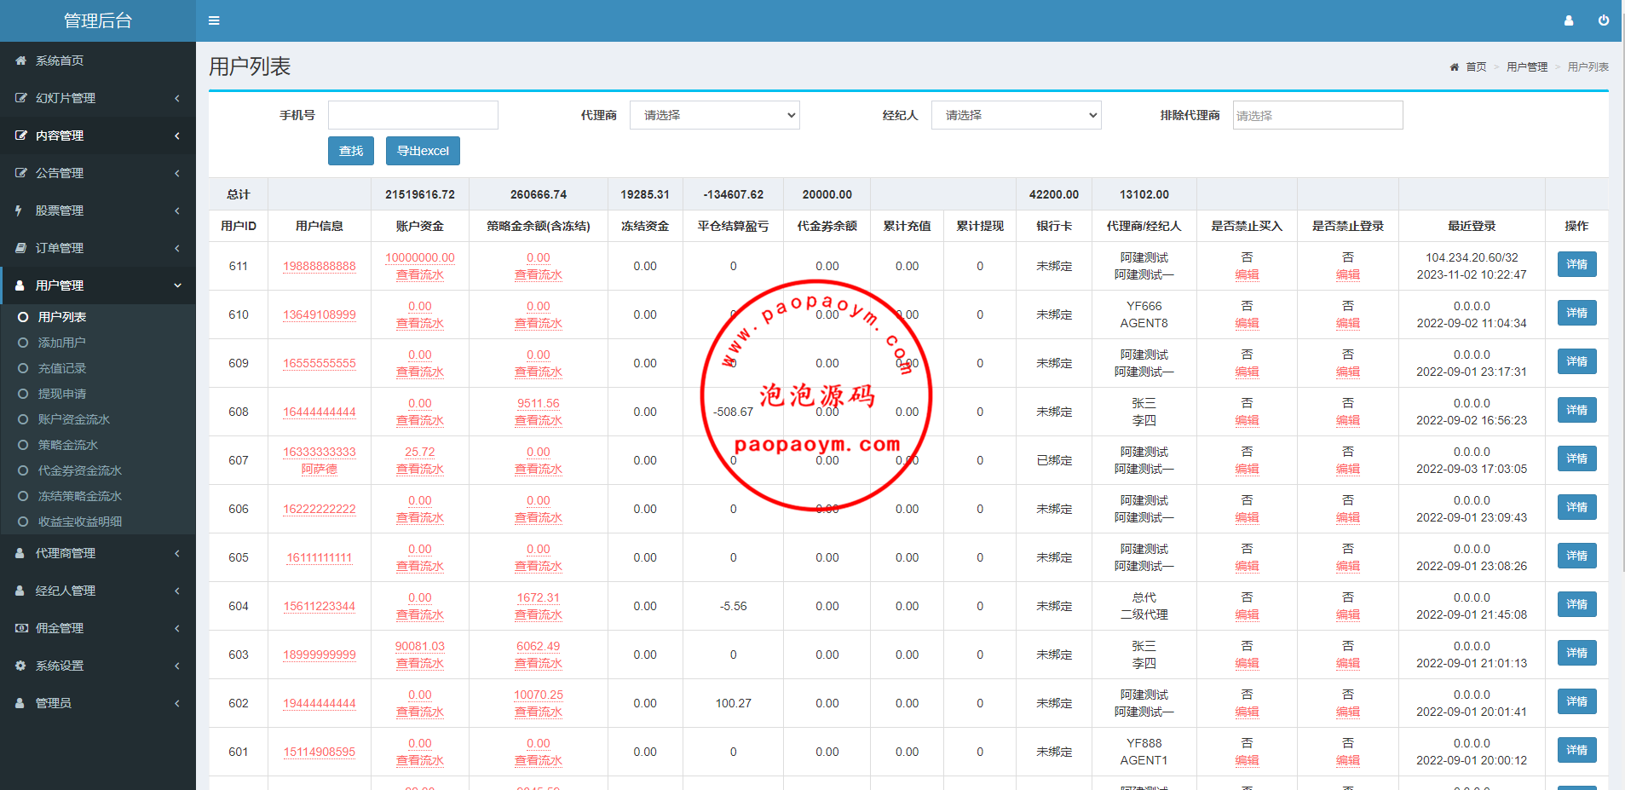
Task: Click the bolt icon beside 股票管理
Action: pyautogui.click(x=19, y=210)
